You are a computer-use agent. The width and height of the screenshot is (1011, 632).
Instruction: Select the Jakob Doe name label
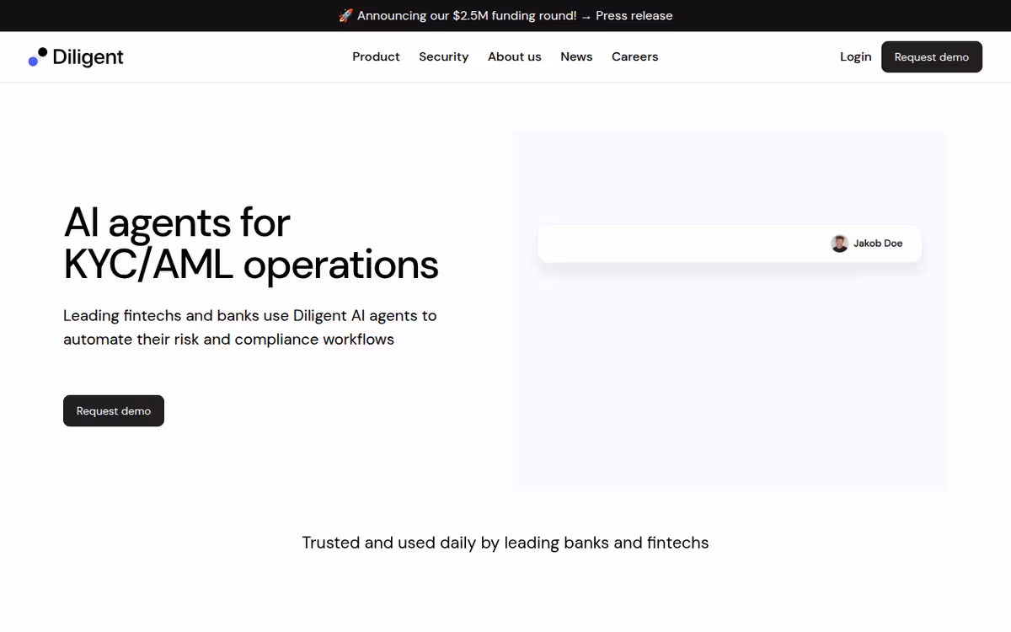[x=878, y=244]
